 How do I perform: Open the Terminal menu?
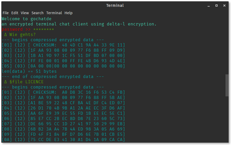click(54, 13)
